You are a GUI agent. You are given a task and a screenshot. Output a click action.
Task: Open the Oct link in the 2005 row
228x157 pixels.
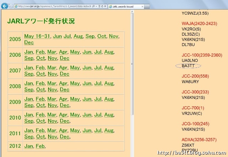click(102, 36)
